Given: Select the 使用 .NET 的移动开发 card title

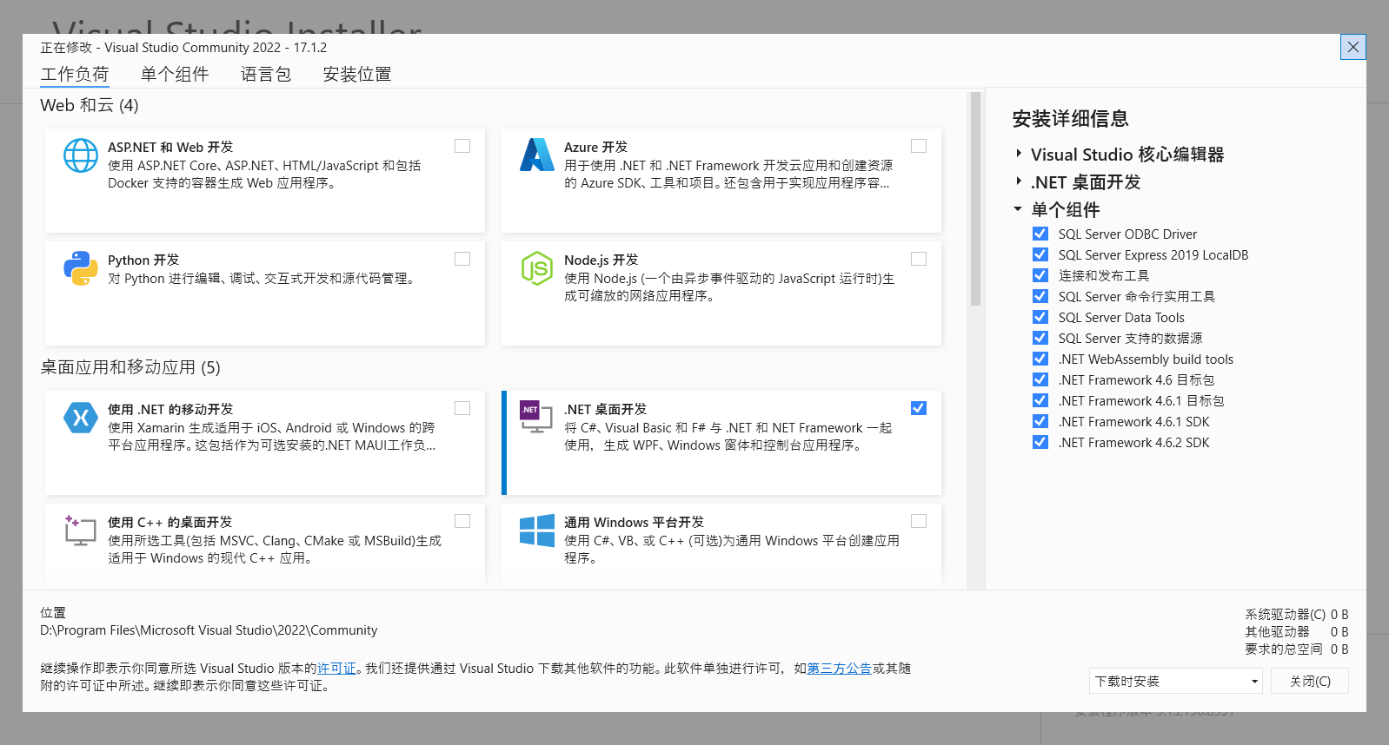Looking at the screenshot, I should click(x=170, y=409).
